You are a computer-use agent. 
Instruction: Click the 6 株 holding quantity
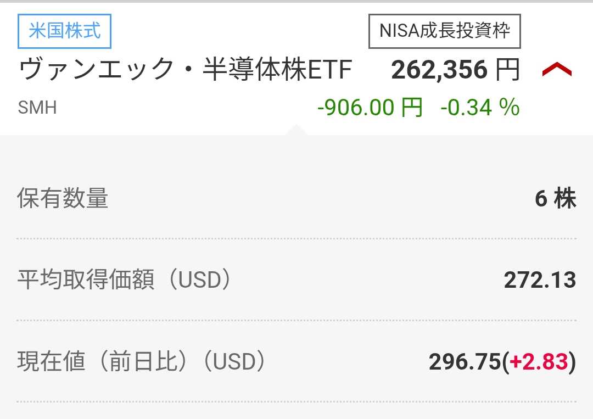click(555, 198)
